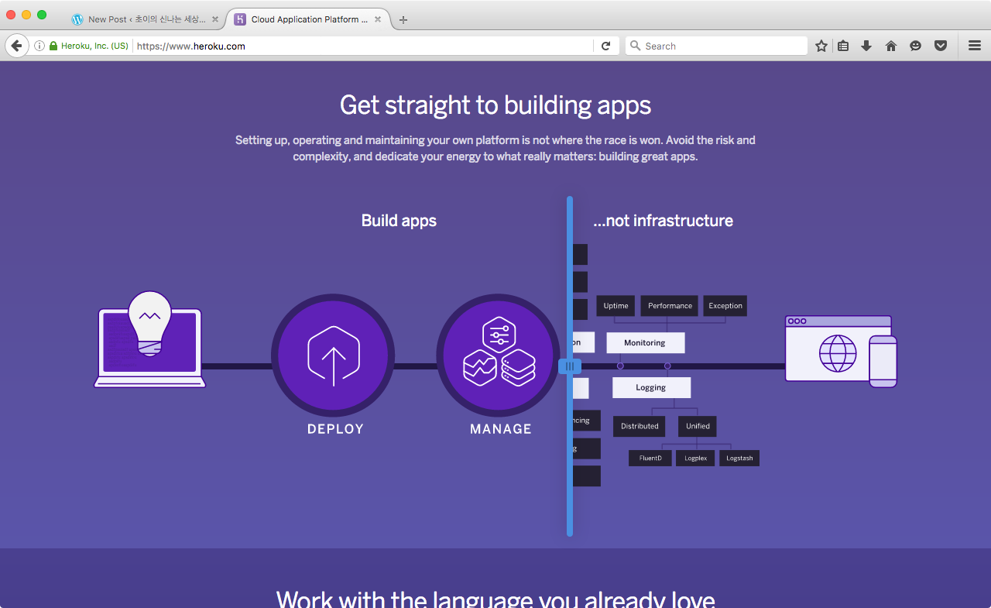The height and width of the screenshot is (608, 991).
Task: Go to browser home page icon
Action: tap(891, 46)
